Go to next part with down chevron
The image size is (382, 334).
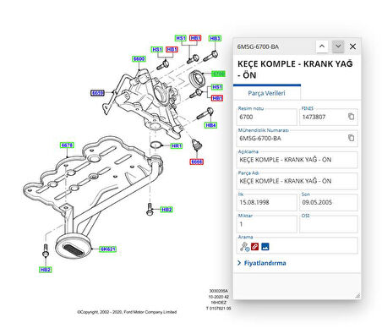338,47
